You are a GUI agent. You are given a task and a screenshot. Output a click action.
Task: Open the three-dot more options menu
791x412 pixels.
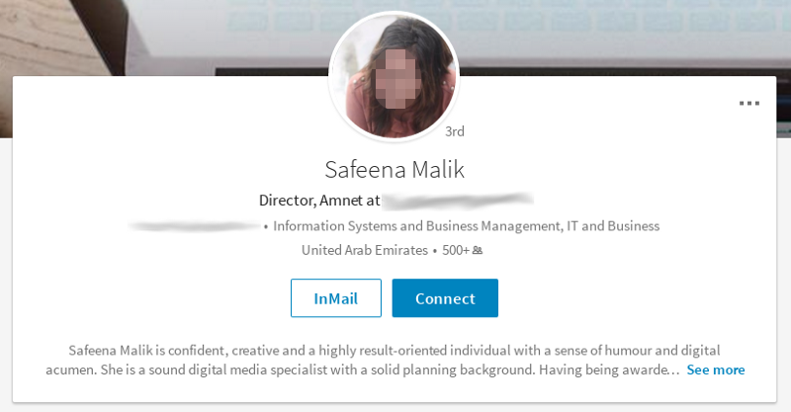pos(748,103)
